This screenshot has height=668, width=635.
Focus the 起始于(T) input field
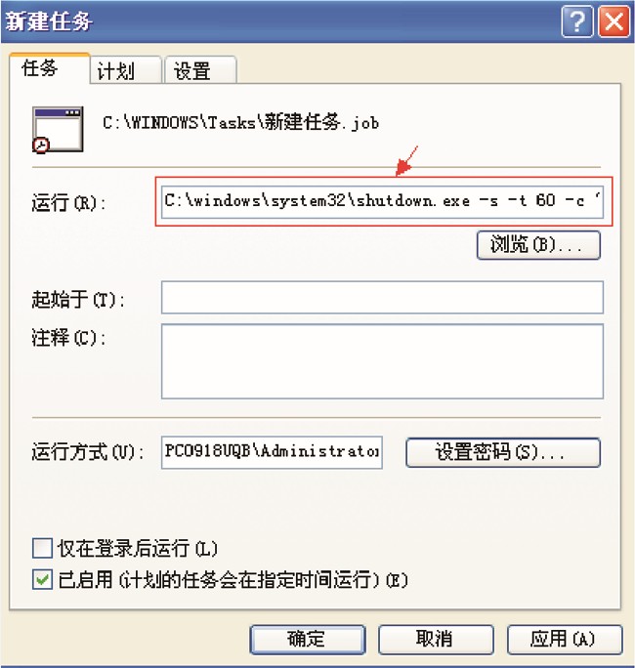coord(382,297)
